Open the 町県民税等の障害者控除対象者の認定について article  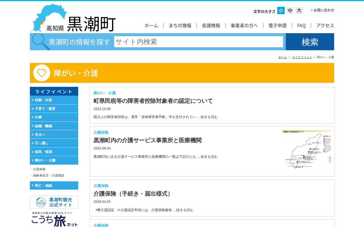point(153,101)
